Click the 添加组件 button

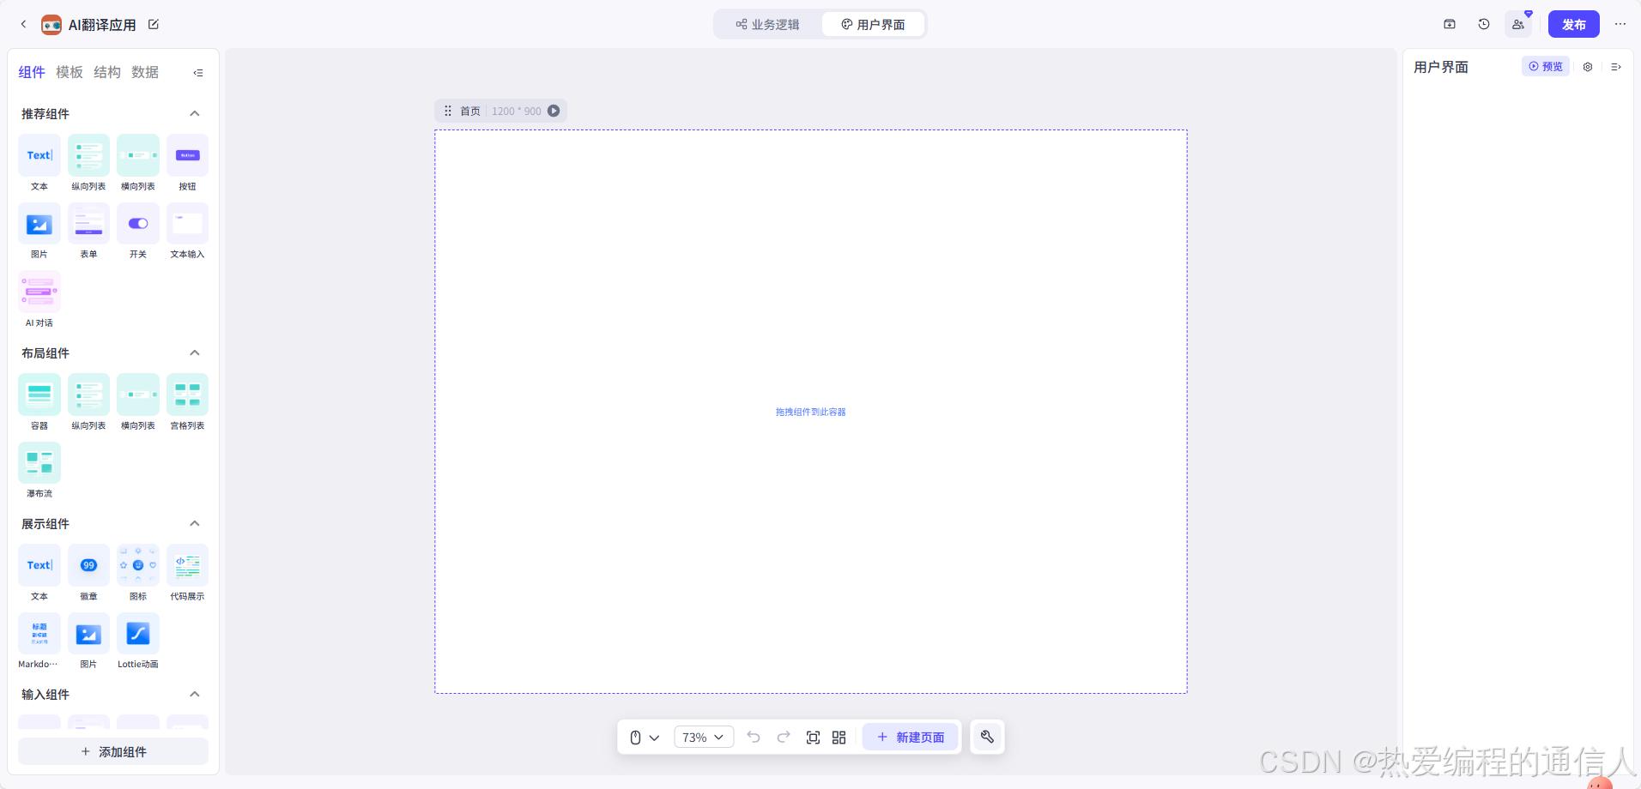point(113,751)
